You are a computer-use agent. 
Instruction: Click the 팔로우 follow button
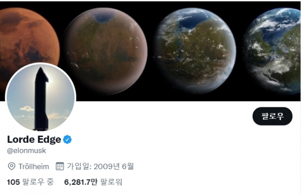[x=272, y=116]
